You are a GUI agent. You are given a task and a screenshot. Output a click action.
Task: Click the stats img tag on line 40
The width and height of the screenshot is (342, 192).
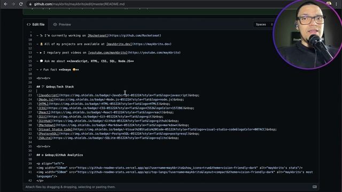[x=169, y=168]
